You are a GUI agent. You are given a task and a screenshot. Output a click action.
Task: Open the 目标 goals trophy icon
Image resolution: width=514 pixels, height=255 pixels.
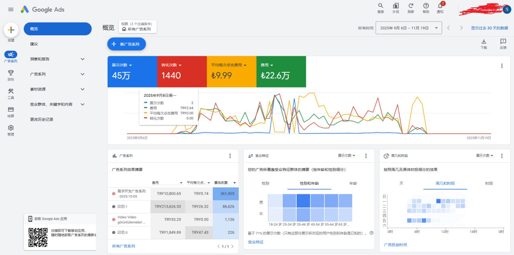11,73
